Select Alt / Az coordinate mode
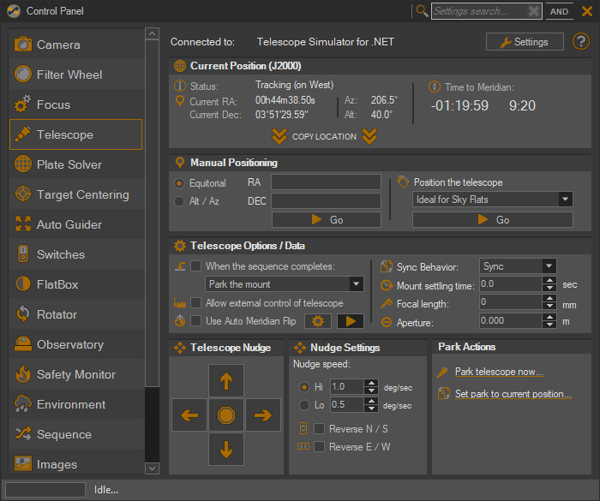Viewport: 600px width, 501px height. point(179,201)
